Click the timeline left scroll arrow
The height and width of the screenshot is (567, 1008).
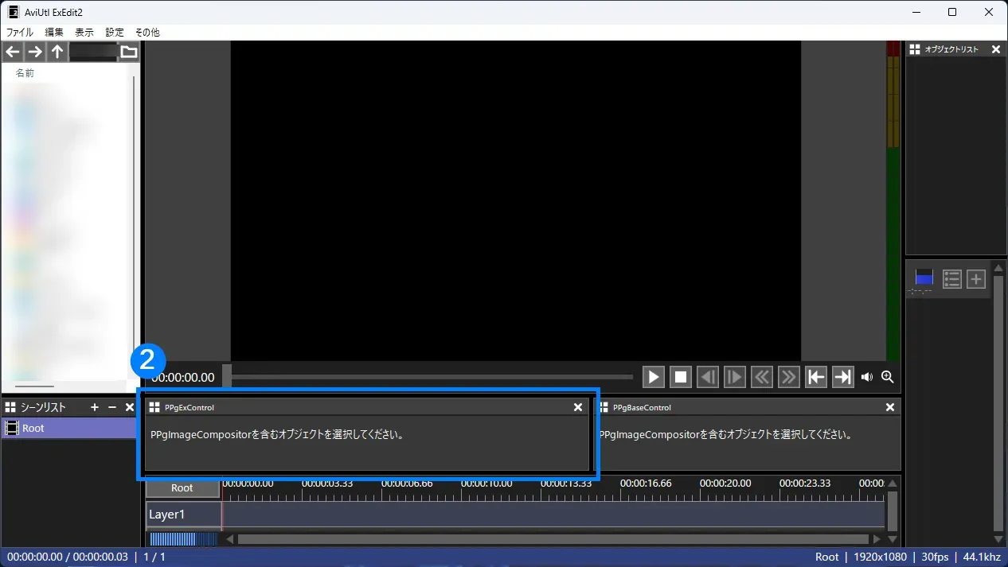229,539
